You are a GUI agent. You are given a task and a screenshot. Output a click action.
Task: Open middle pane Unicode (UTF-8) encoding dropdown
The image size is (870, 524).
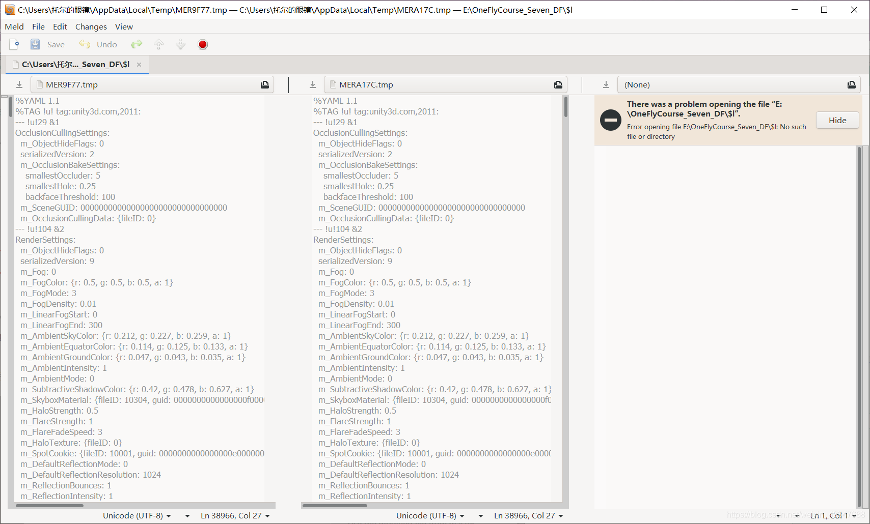[430, 516]
